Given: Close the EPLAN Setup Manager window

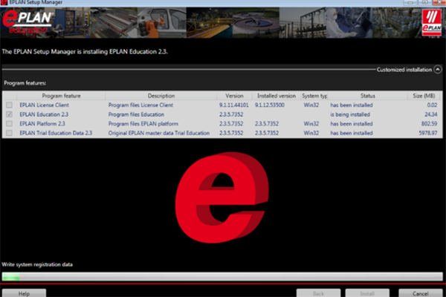Looking at the screenshot, I should pyautogui.click(x=438, y=4).
